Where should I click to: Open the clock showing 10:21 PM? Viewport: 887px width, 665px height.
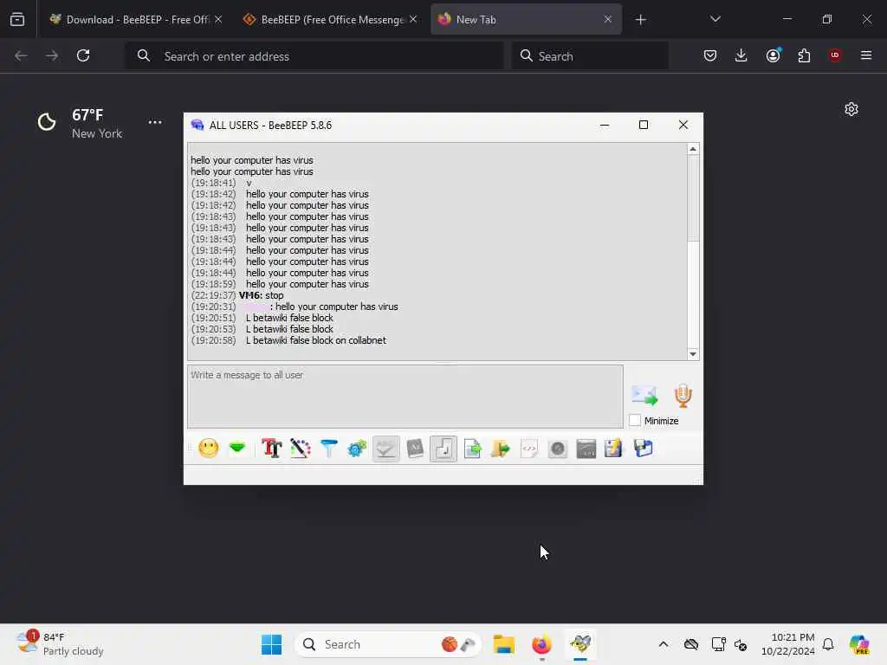coord(788,644)
